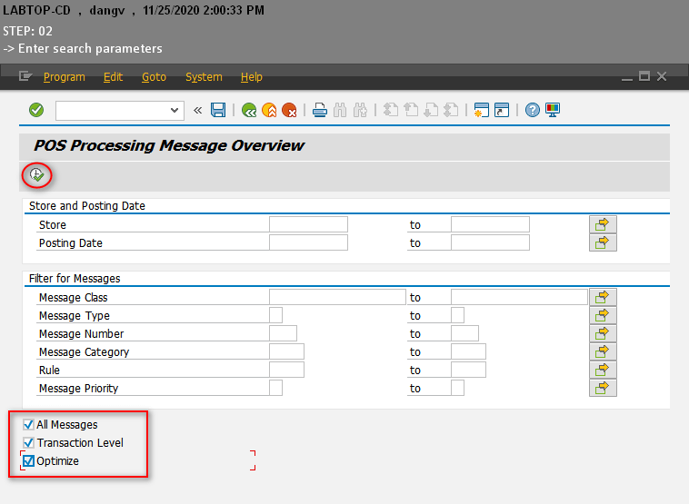
Task: Open the SAP window menu icon dropdown
Action: (25, 77)
